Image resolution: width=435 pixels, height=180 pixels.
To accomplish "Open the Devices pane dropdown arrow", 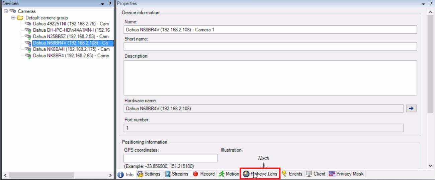I will point(103,4).
